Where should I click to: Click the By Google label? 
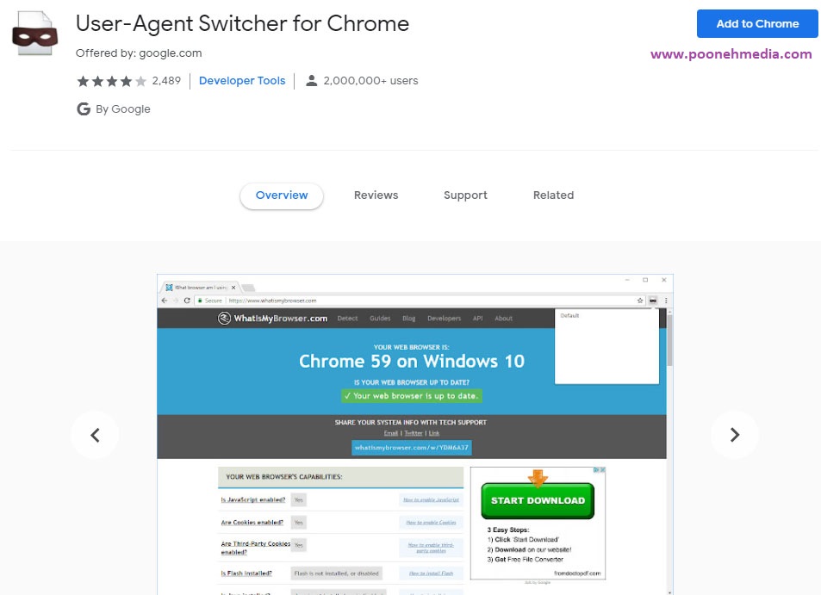pyautogui.click(x=123, y=108)
